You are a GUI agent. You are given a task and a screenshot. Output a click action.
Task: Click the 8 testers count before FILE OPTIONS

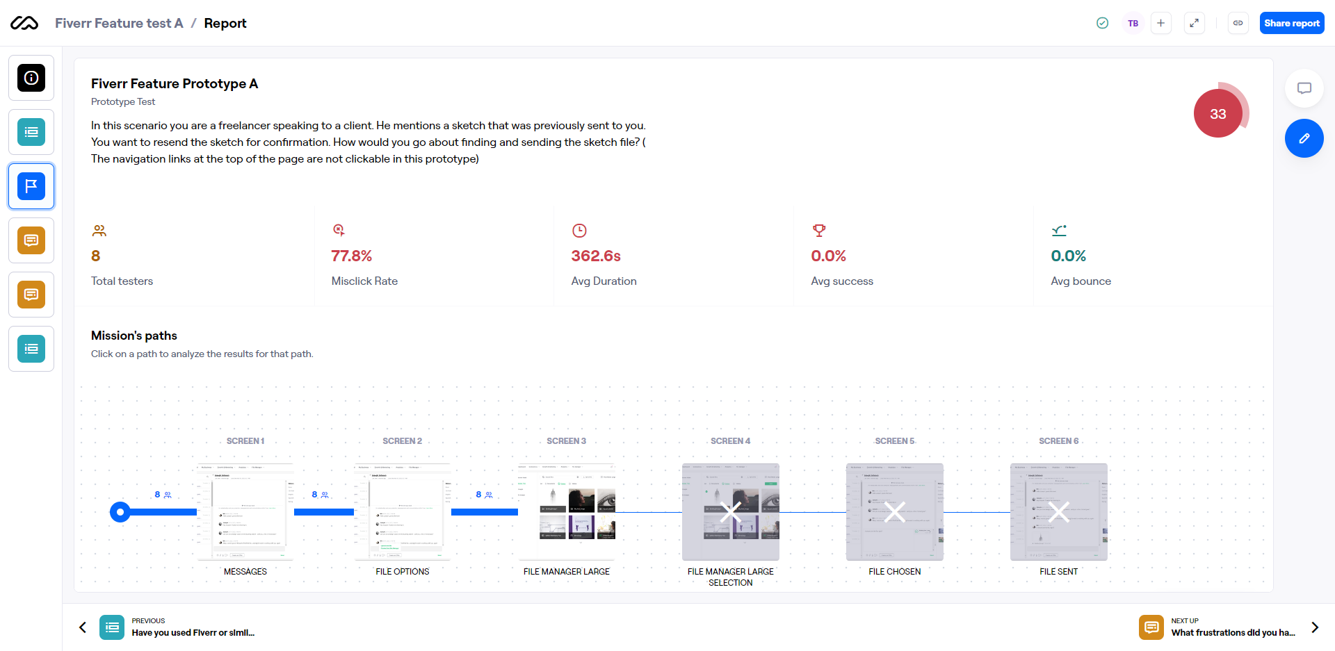[320, 495]
